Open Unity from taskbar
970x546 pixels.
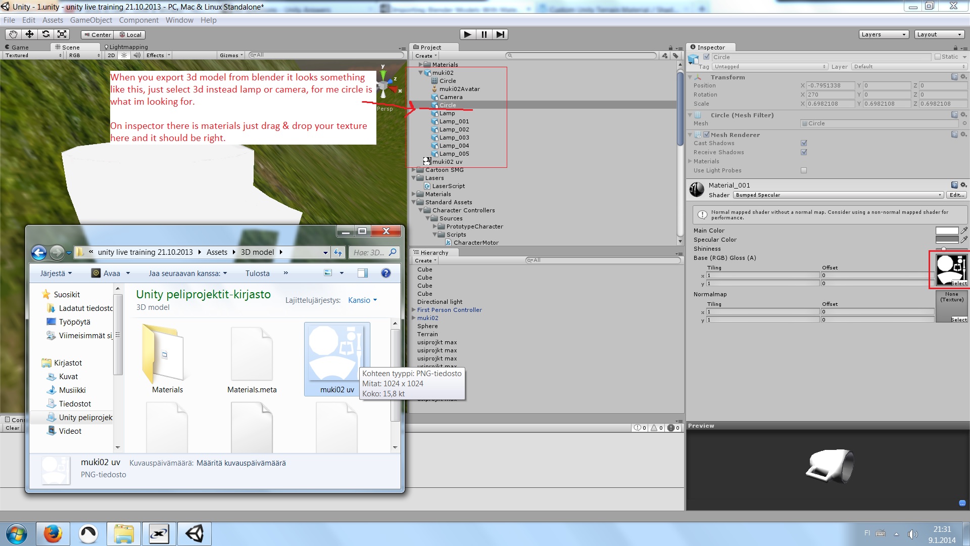click(x=194, y=534)
